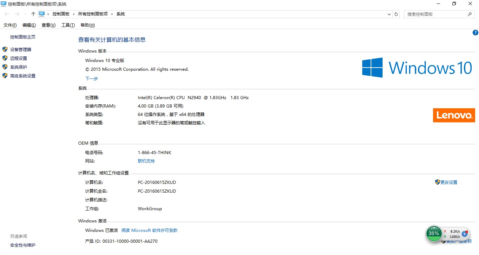Click 更改设置 link
Viewport: 479px width, 255px height.
pos(449,182)
